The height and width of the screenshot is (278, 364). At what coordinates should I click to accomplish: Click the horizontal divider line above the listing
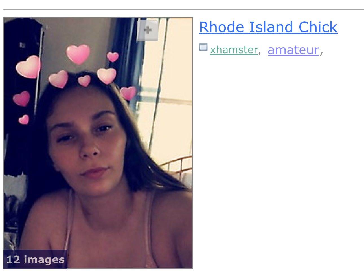coord(184,10)
